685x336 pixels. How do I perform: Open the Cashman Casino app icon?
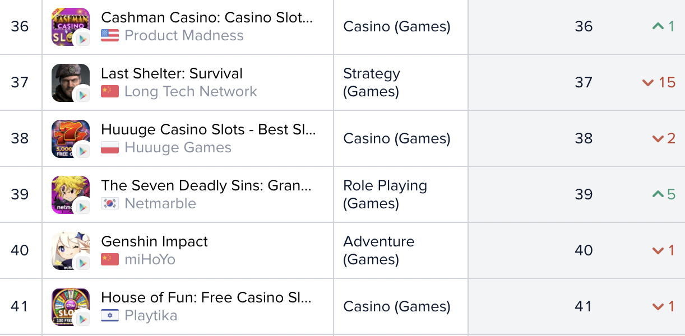pos(71,27)
